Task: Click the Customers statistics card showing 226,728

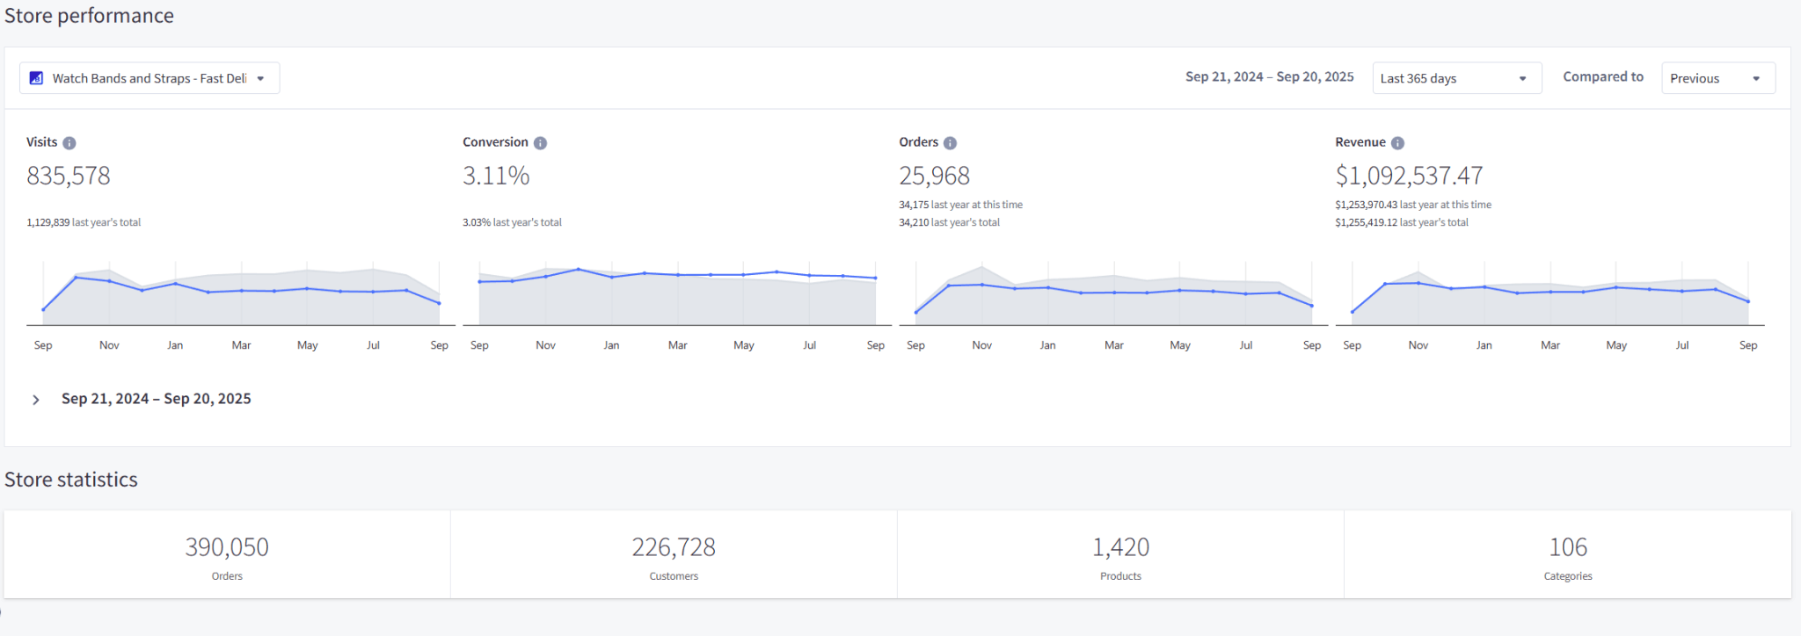Action: (x=674, y=555)
